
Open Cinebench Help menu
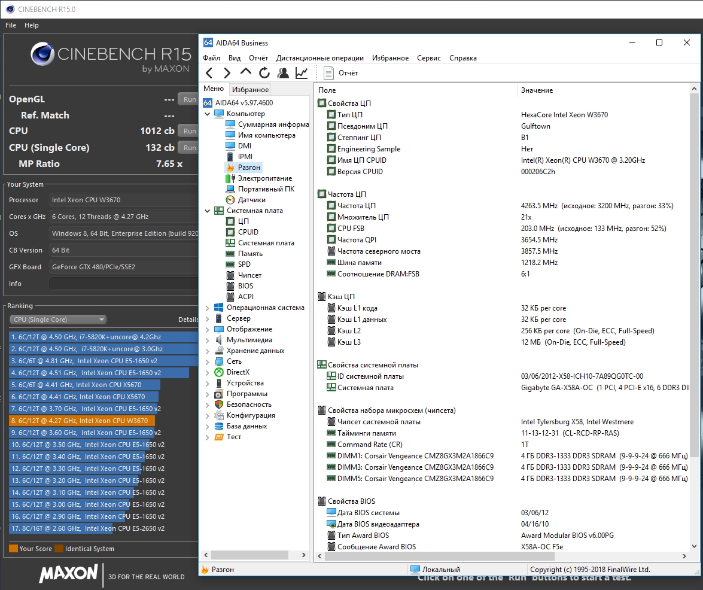[x=31, y=25]
